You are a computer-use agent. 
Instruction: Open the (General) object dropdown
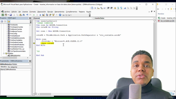92,18
